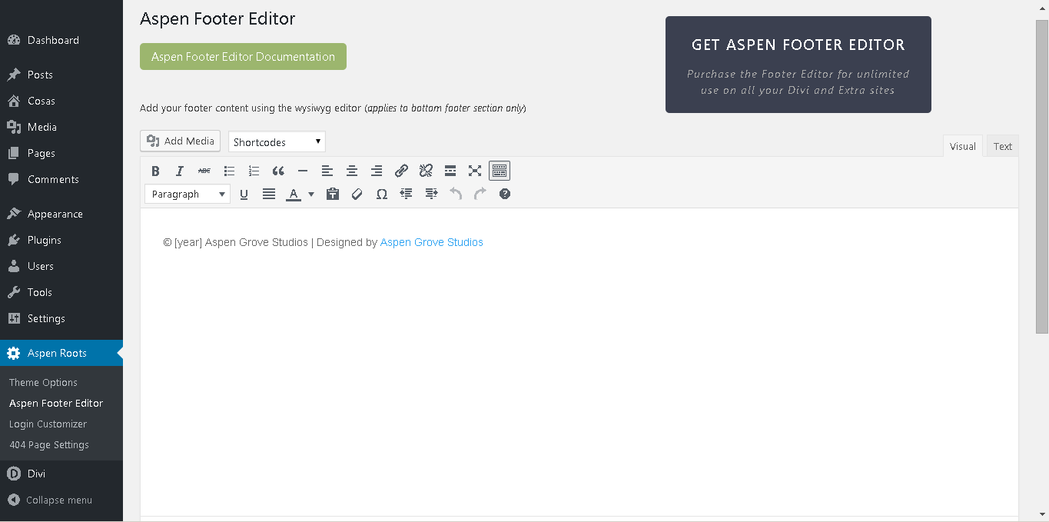Click the Paste as text icon
1049x522 pixels.
pos(333,194)
